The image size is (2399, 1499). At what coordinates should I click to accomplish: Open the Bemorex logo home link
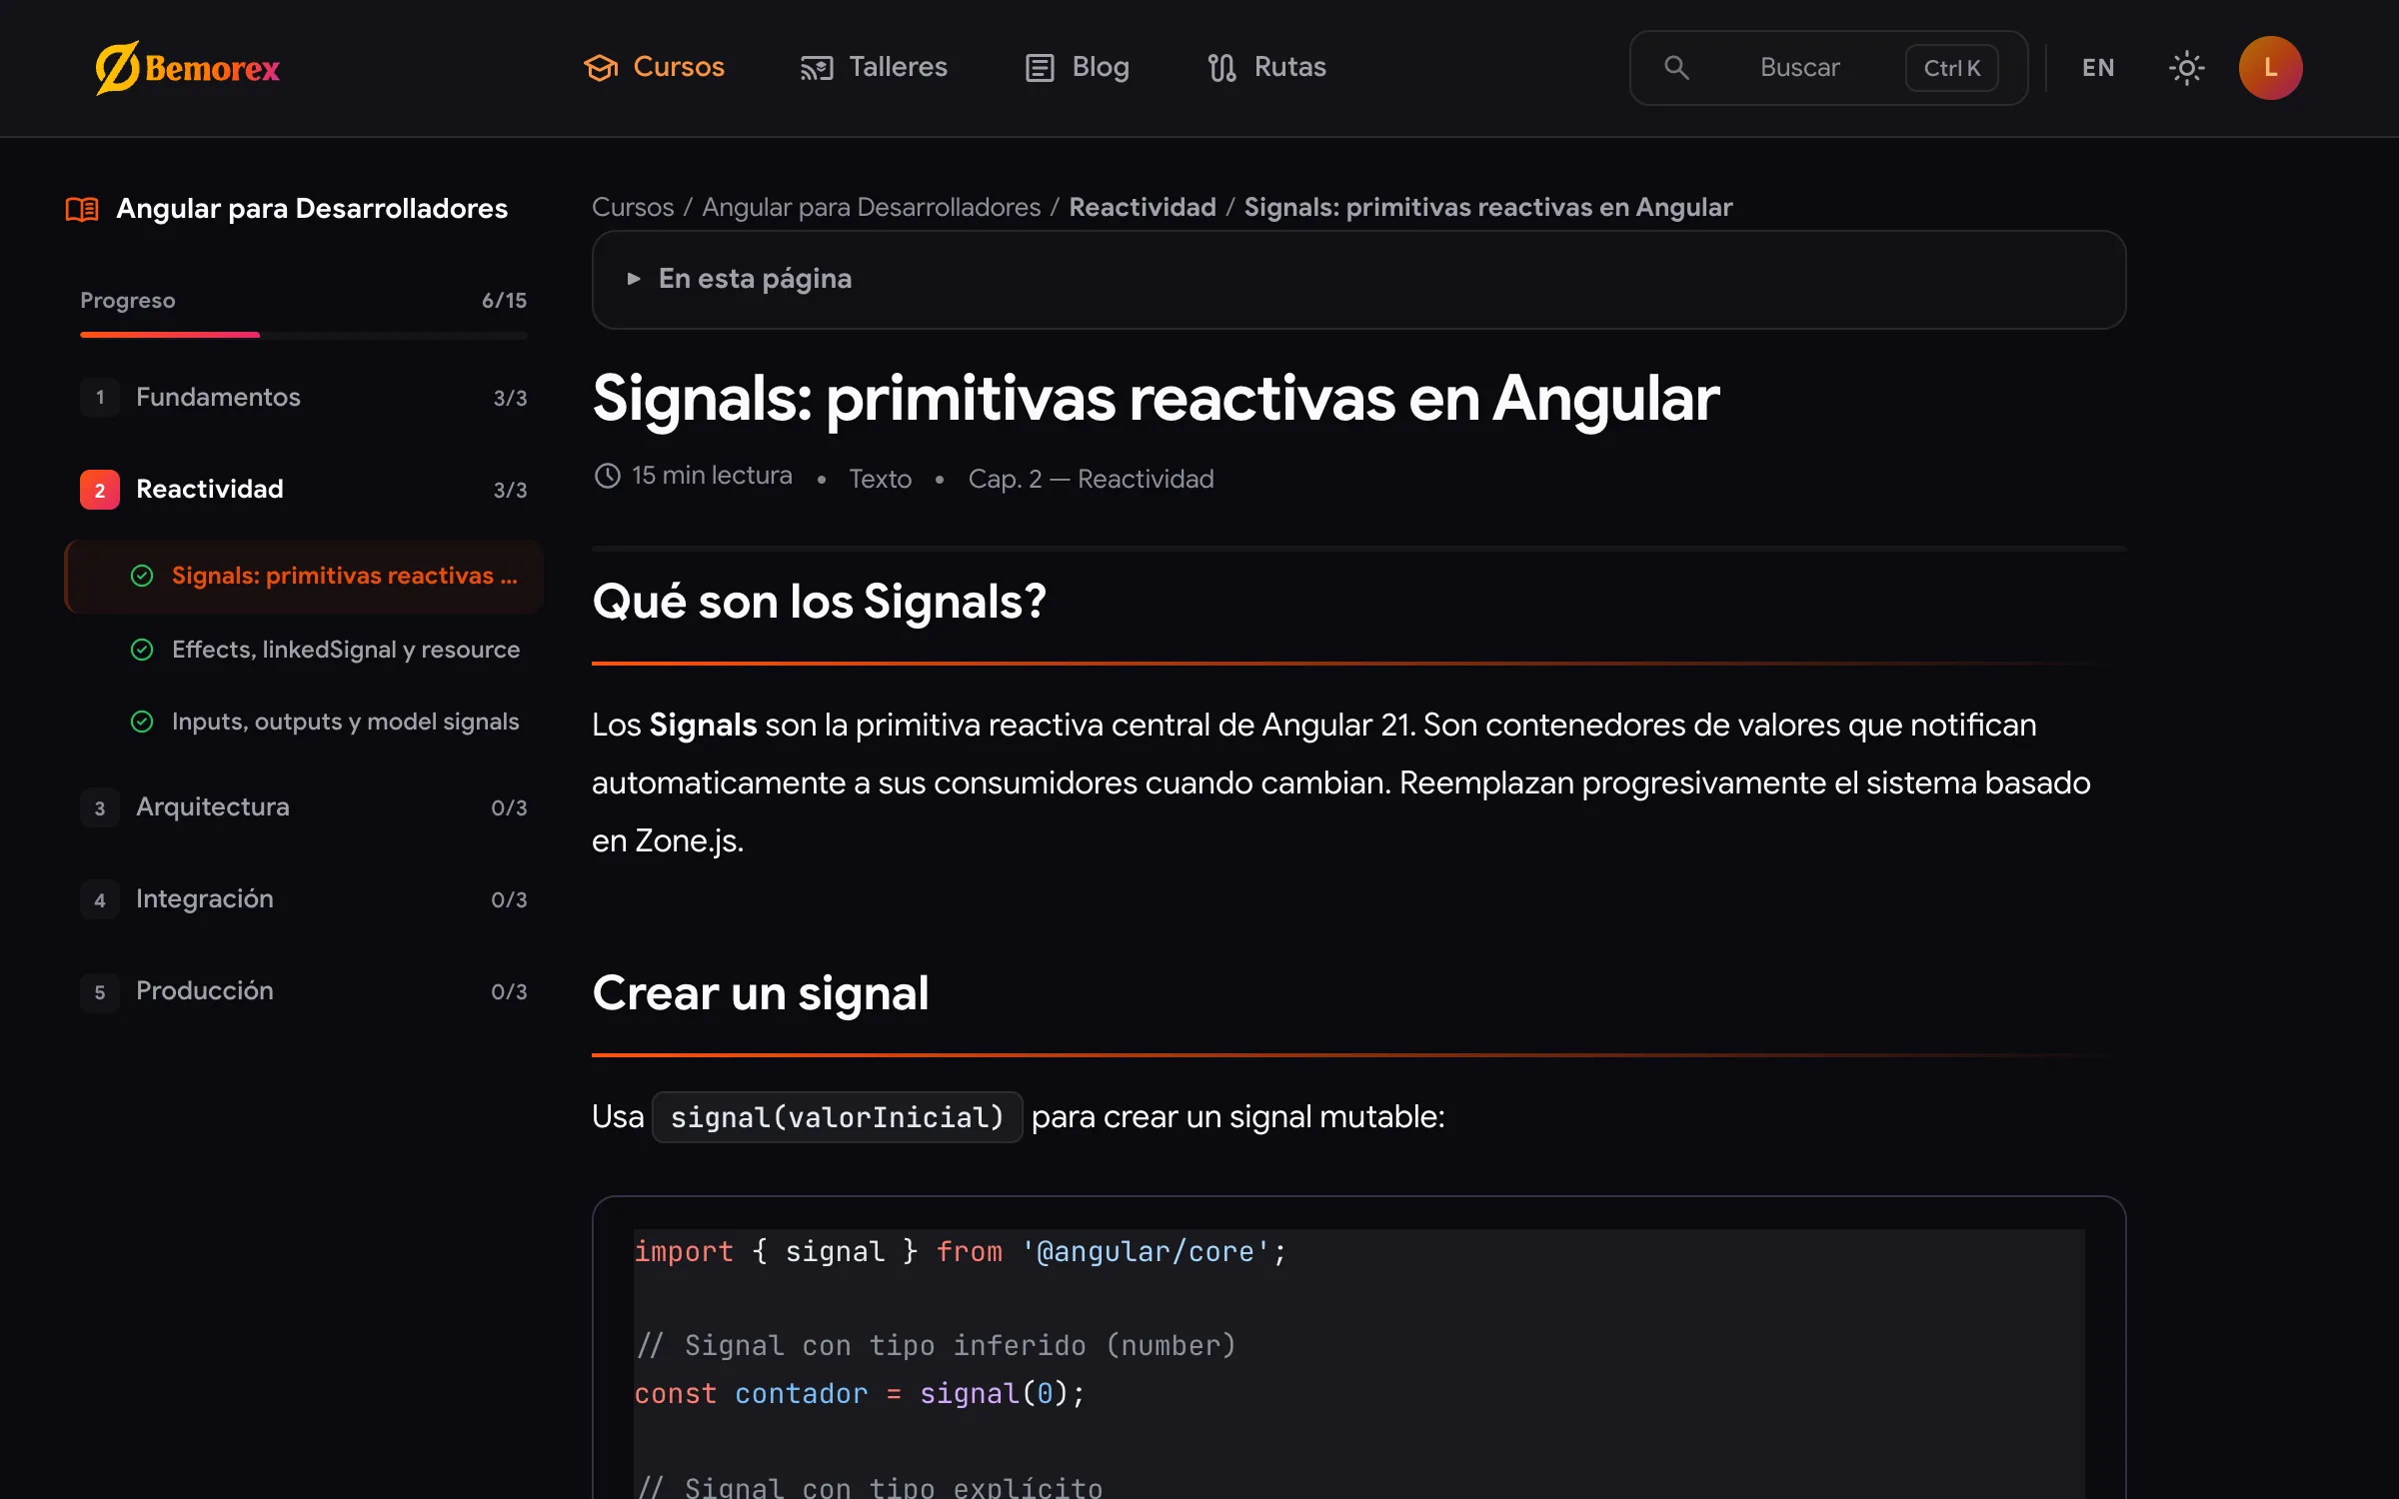pyautogui.click(x=188, y=68)
